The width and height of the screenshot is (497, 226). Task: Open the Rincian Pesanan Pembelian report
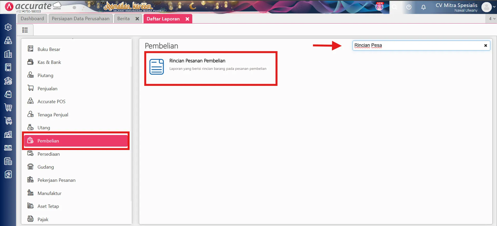[197, 61]
